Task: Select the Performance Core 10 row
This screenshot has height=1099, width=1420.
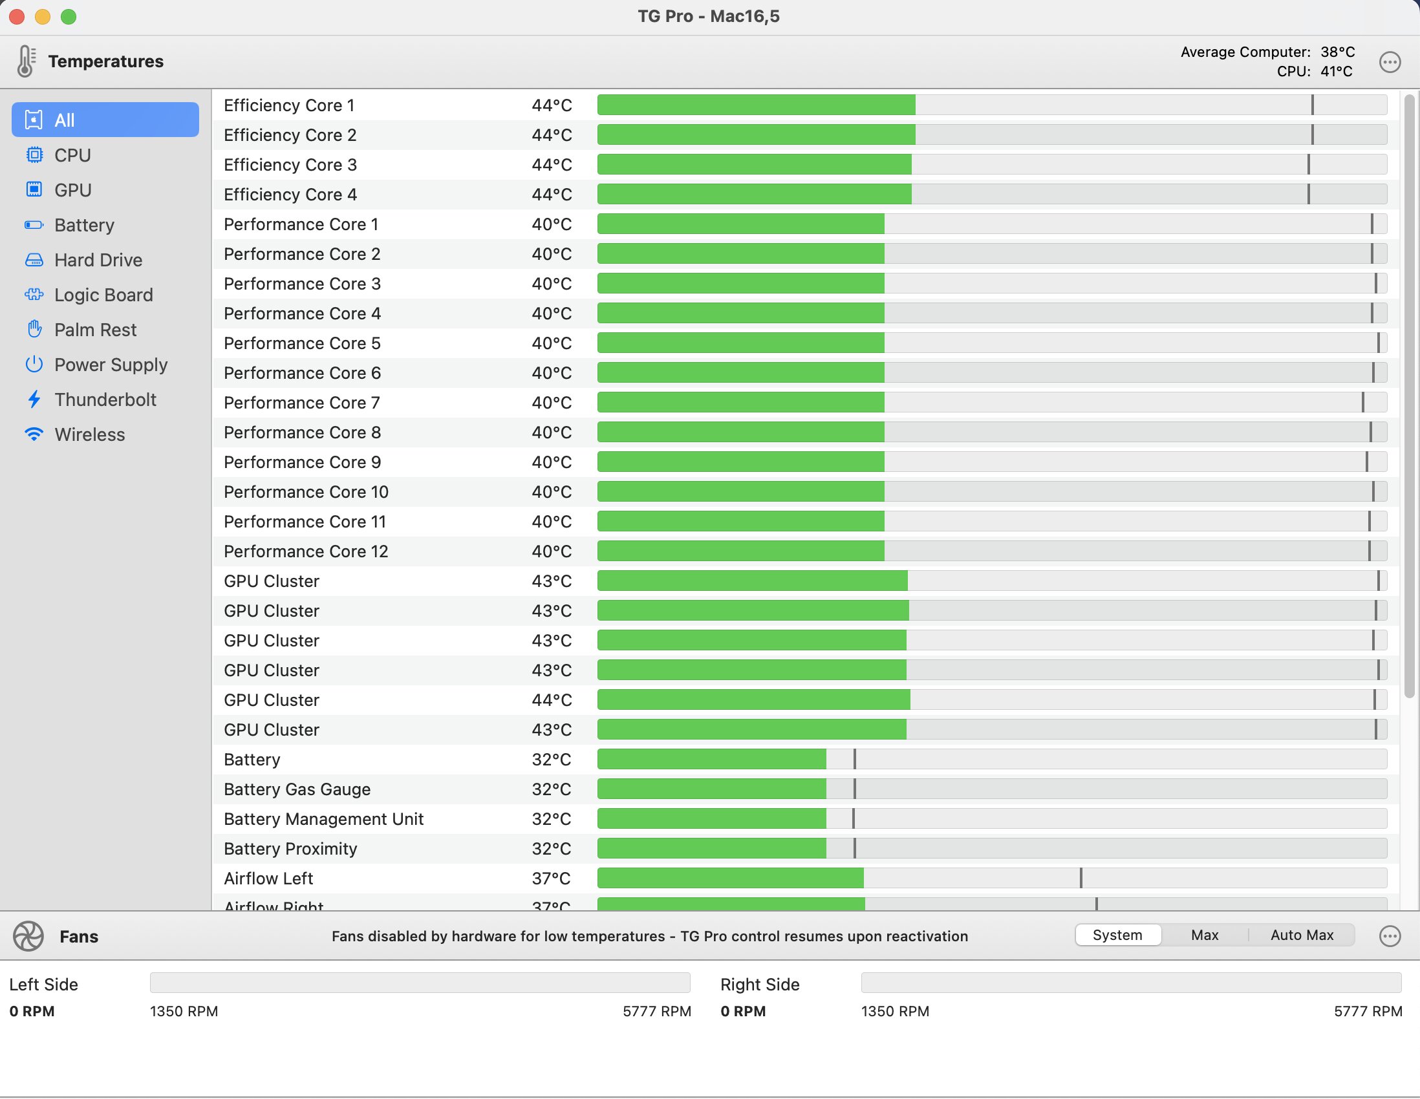Action: [806, 492]
